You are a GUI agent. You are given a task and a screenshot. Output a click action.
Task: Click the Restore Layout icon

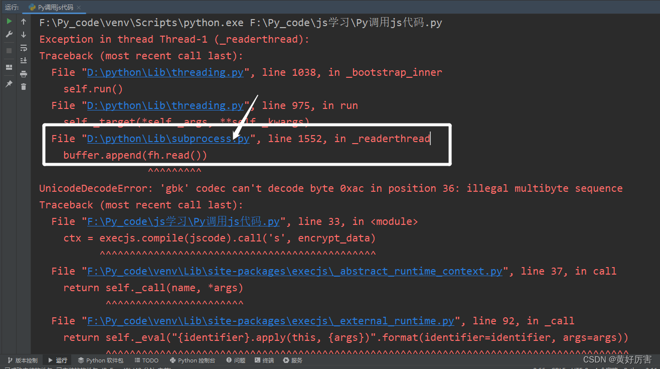coord(9,67)
